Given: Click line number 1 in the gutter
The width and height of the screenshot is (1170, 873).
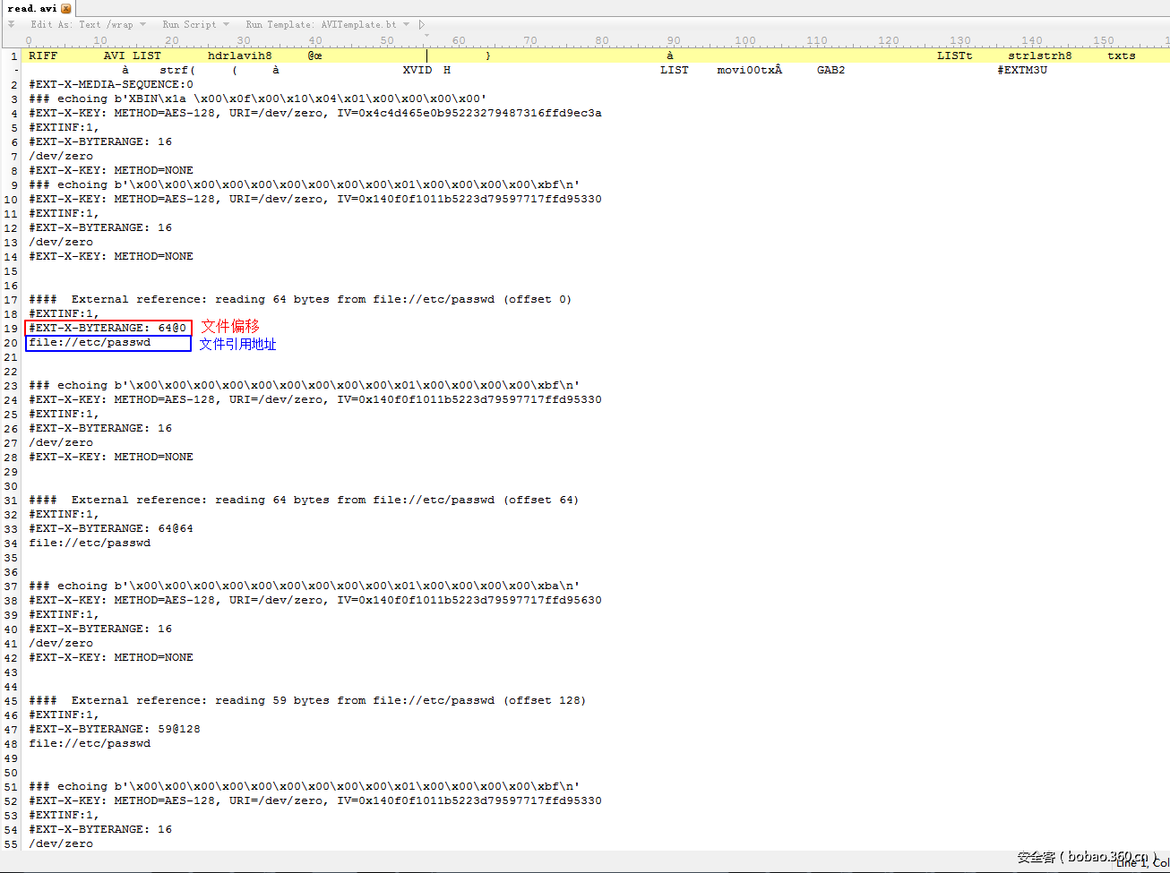Looking at the screenshot, I should [x=14, y=55].
